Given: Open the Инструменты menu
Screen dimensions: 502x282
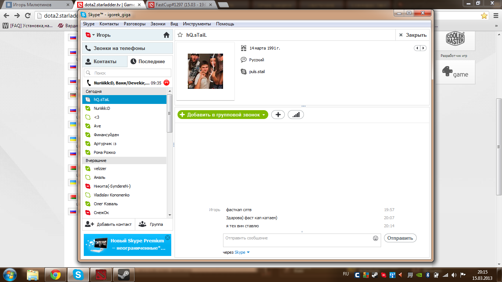Looking at the screenshot, I should coord(197,24).
